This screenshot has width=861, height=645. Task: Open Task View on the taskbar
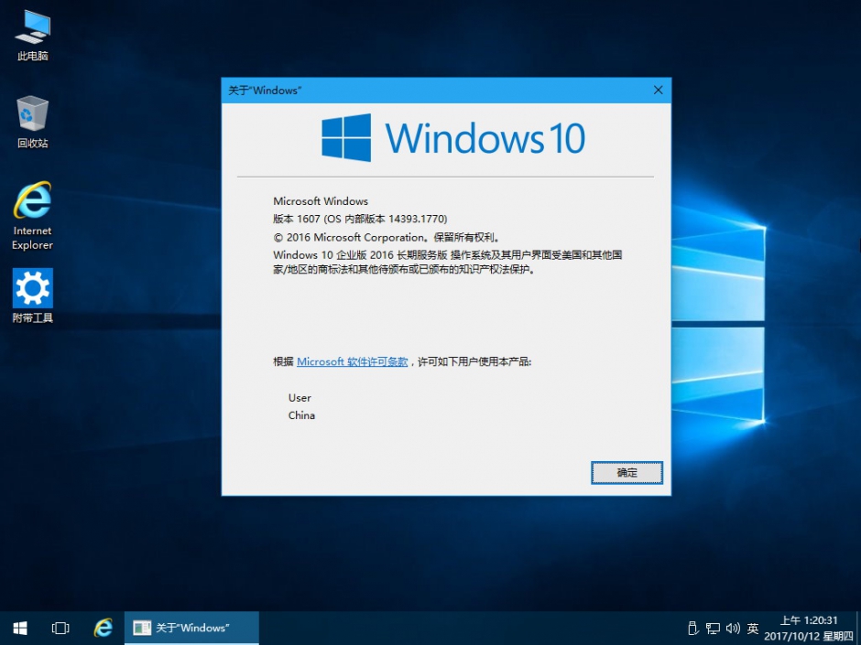[x=60, y=628]
